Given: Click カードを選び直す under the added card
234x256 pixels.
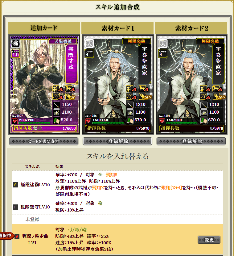Looking at the screenshot, I should point(44,141).
